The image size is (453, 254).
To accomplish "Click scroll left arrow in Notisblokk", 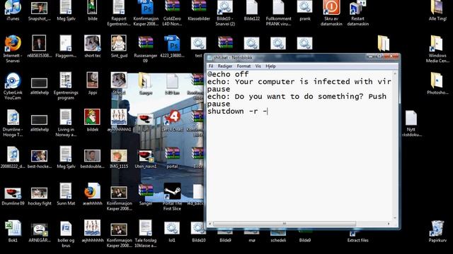I will pos(210,224).
